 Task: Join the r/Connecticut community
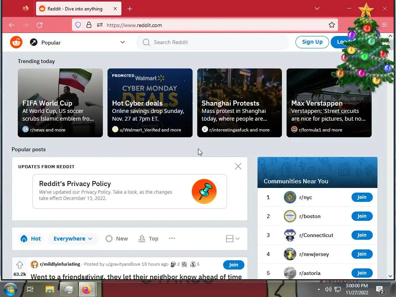pos(362,235)
